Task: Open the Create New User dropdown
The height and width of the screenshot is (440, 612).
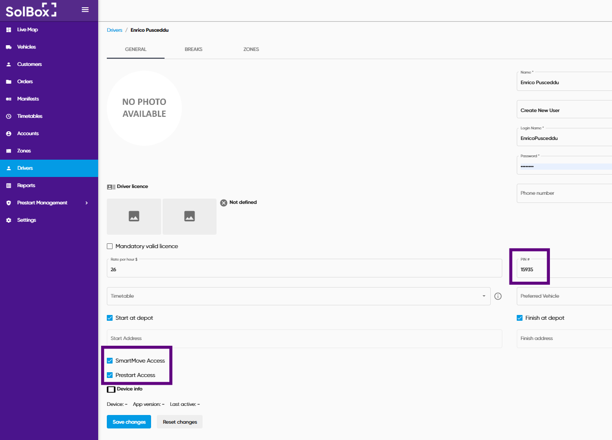Action: pyautogui.click(x=564, y=110)
